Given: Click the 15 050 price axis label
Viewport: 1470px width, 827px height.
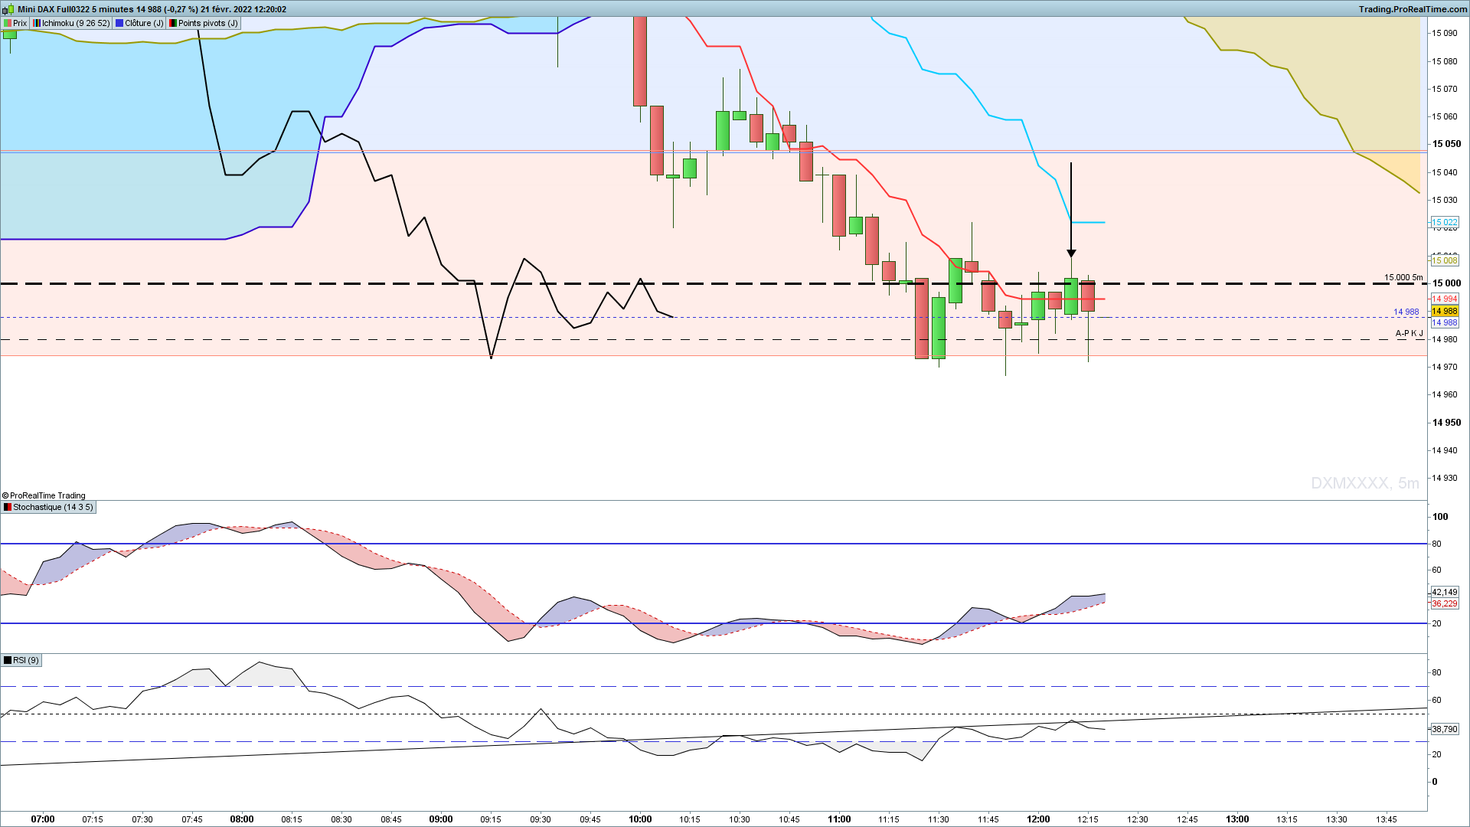Looking at the screenshot, I should click(1446, 144).
